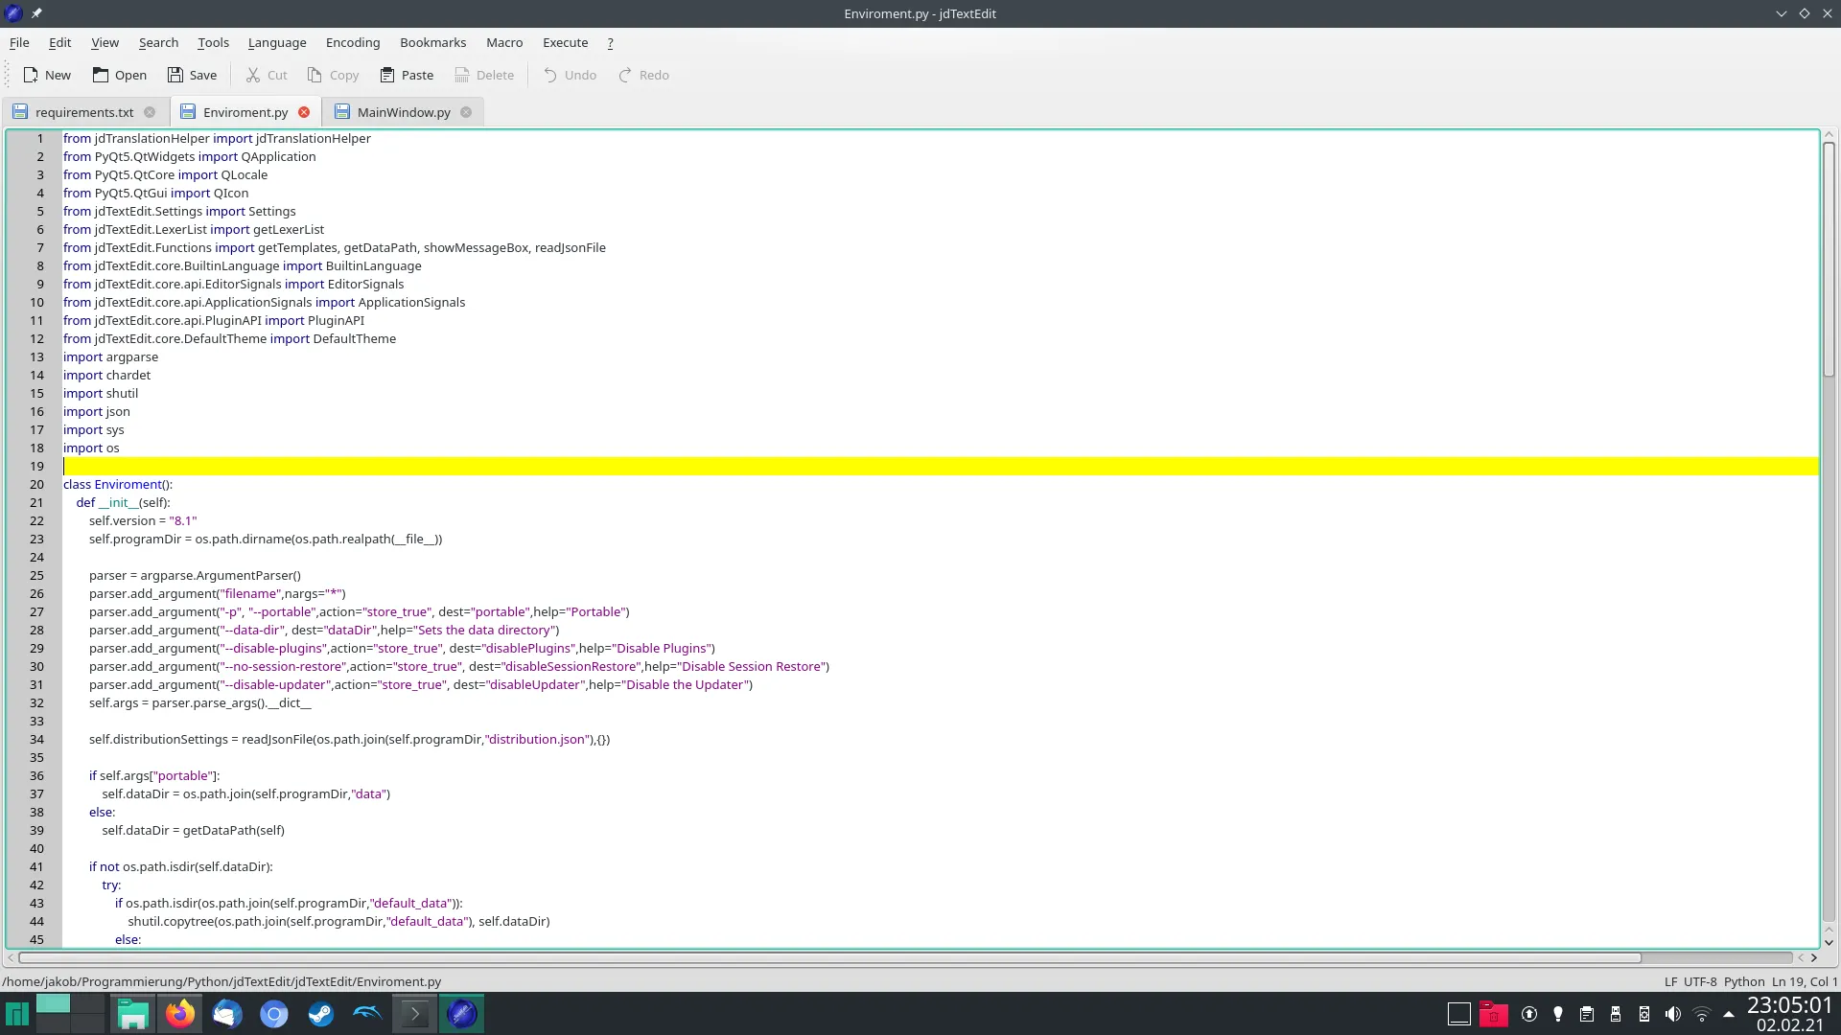Click the UTF-8 encoding in status bar
This screenshot has height=1035, width=1841.
point(1700,981)
